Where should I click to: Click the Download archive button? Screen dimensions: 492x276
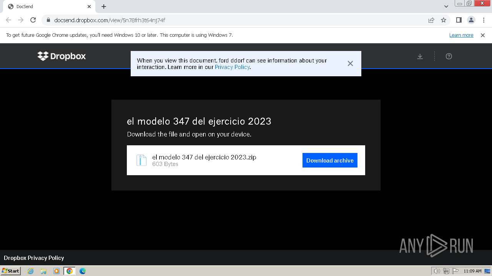[x=330, y=160]
